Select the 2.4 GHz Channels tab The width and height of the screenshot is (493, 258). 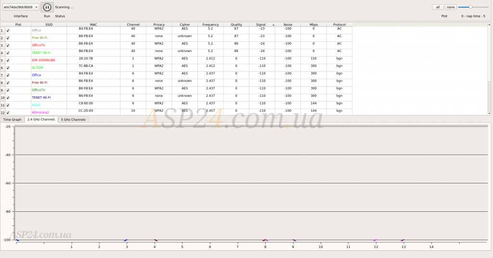point(41,119)
